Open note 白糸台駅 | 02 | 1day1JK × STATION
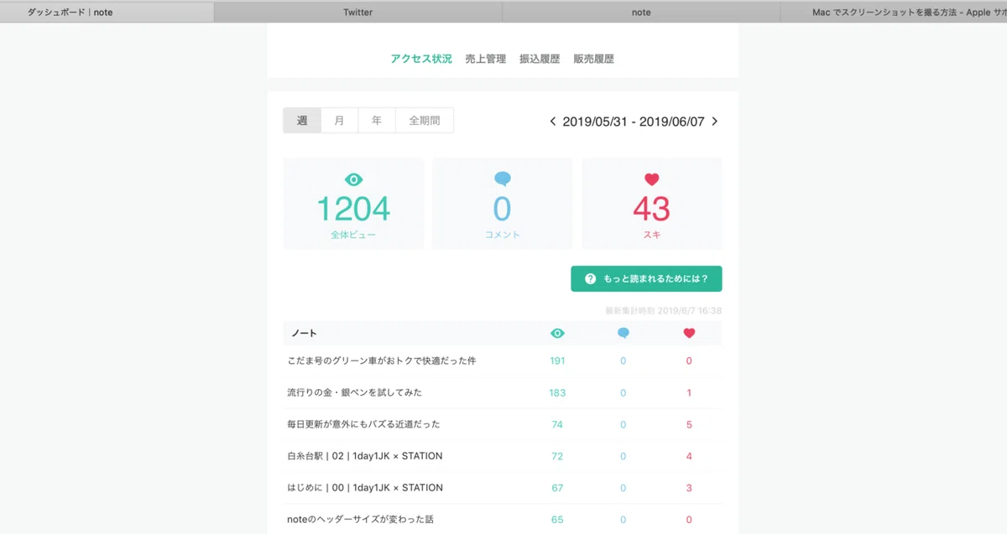This screenshot has height=534, width=1007. 365,456
